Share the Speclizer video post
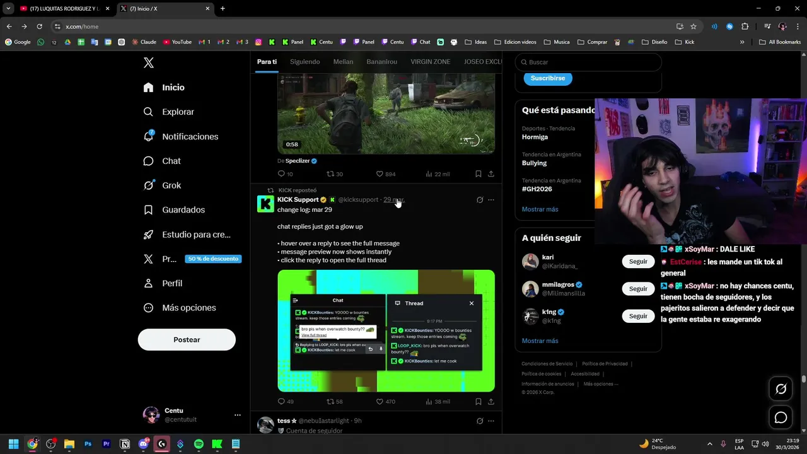 coord(491,174)
